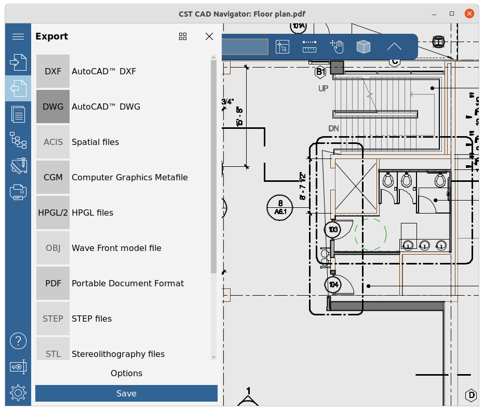Open the toolbar dropdown combo box

point(245,47)
